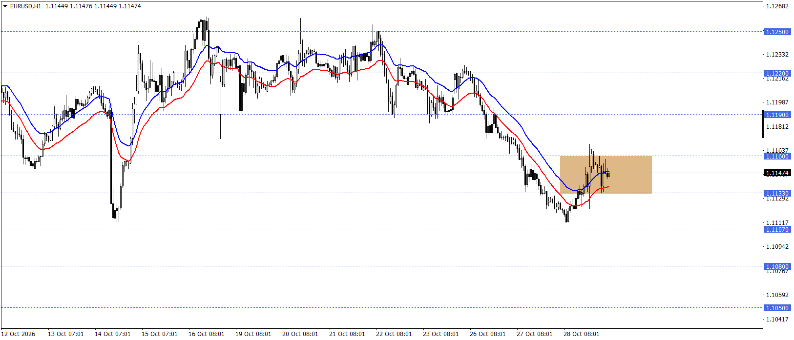Click the 20 Oct 08:01 time label

300,334
